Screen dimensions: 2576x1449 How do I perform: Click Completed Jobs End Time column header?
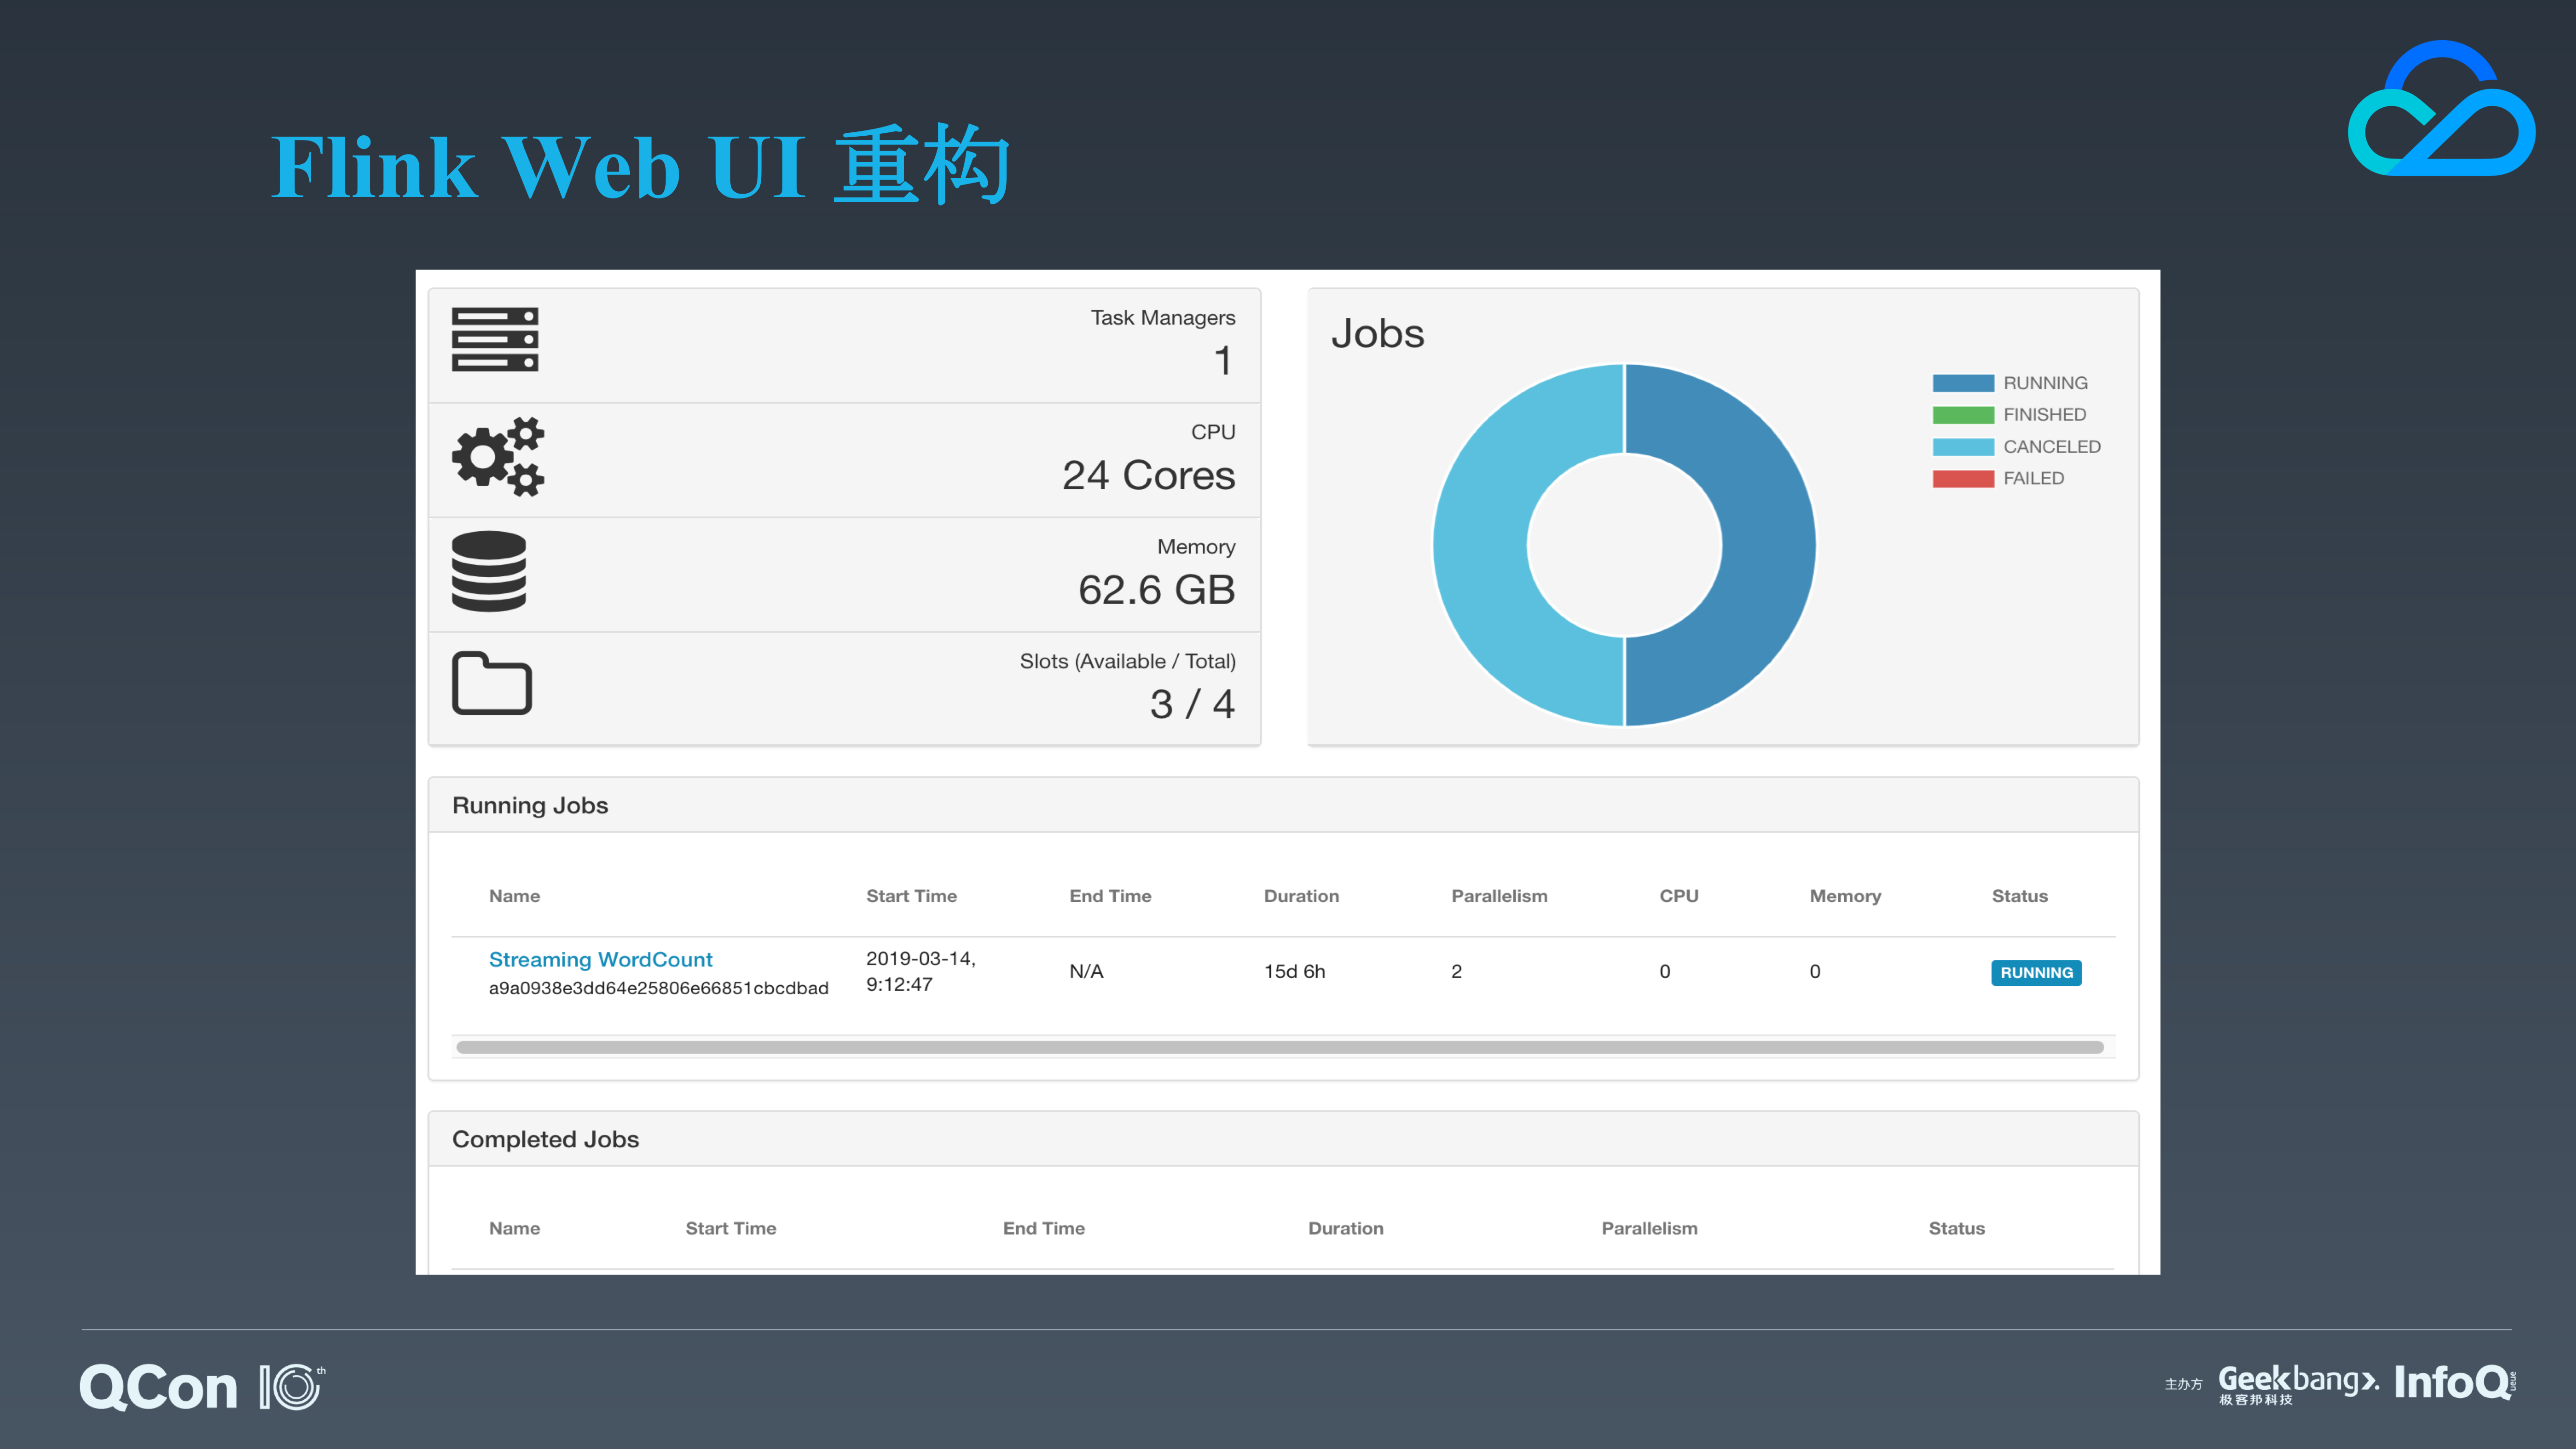pos(1043,1228)
